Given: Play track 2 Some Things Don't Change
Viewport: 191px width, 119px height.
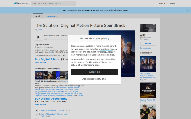Looking at the screenshot, I should [x=36, y=114].
